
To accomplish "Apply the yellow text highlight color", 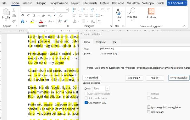I will click(x=32, y=21).
